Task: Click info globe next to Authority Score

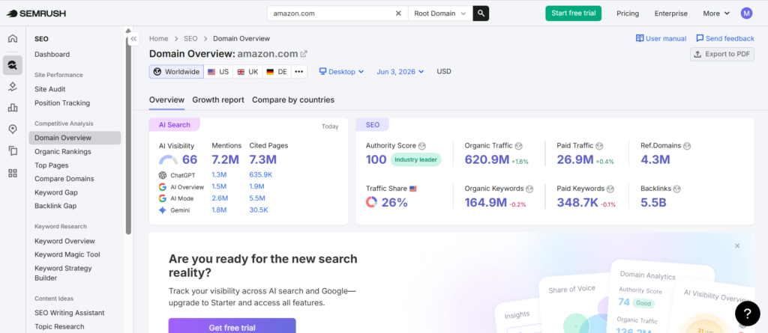Action: [x=422, y=146]
